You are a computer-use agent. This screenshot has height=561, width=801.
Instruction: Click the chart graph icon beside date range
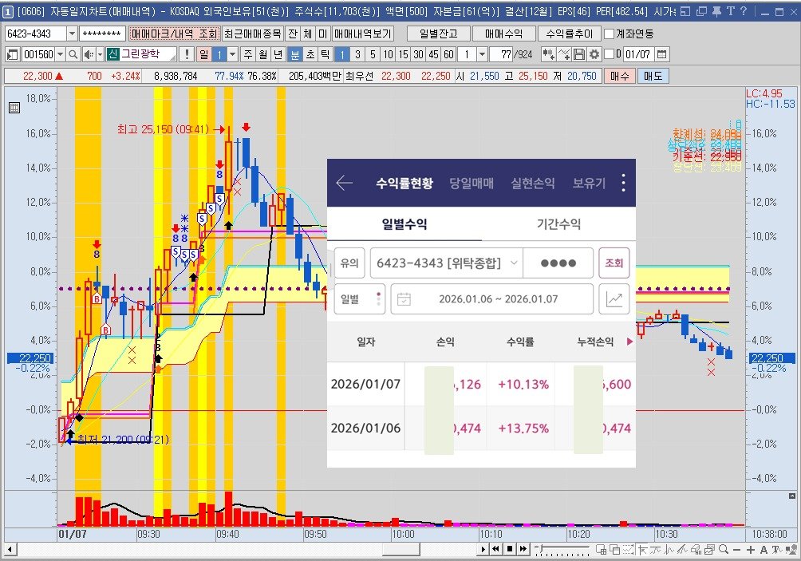point(614,299)
